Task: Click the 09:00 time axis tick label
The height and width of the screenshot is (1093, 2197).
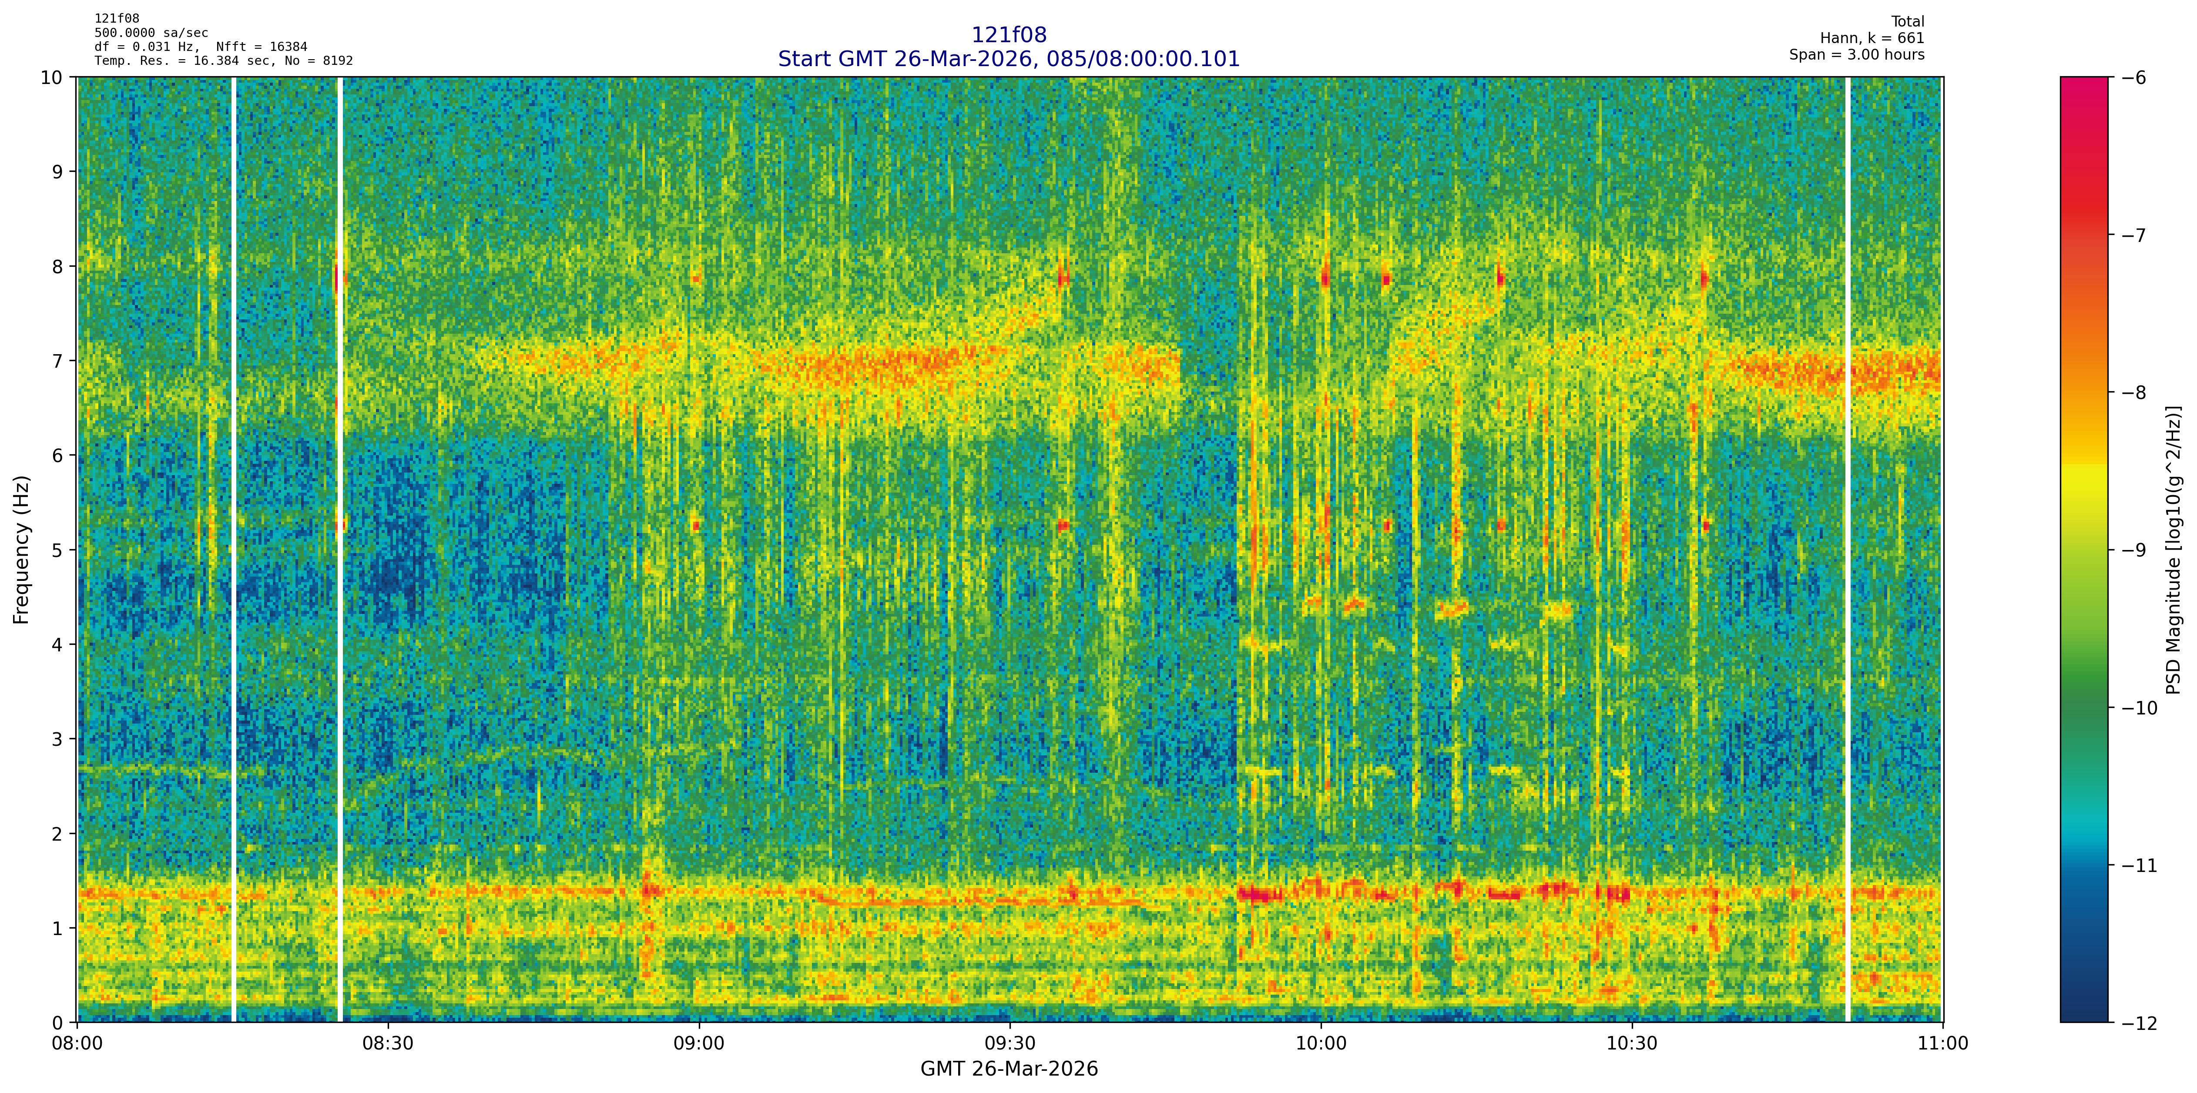Action: [x=699, y=1043]
